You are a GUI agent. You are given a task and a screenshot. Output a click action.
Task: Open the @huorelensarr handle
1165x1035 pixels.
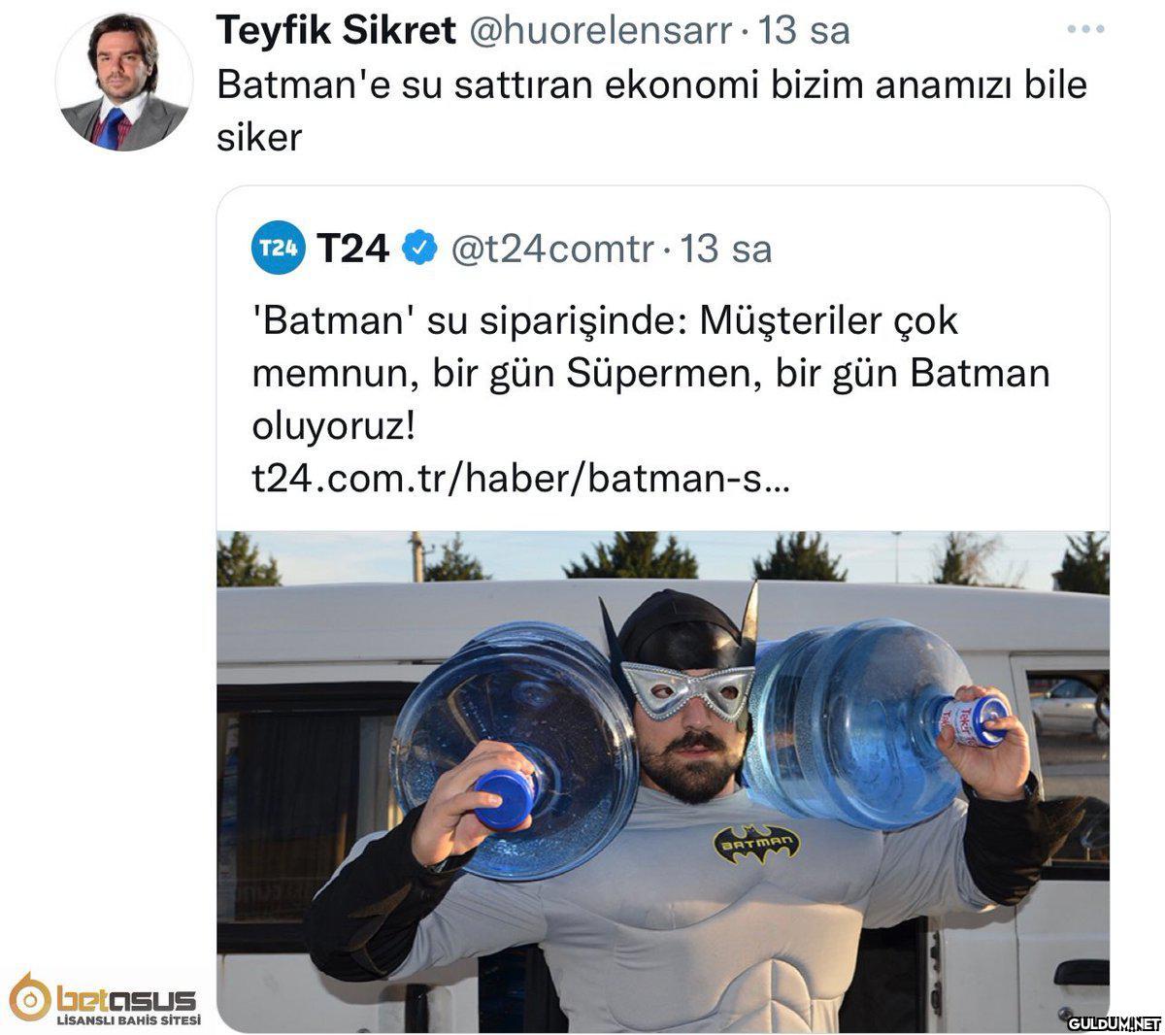pos(600,32)
